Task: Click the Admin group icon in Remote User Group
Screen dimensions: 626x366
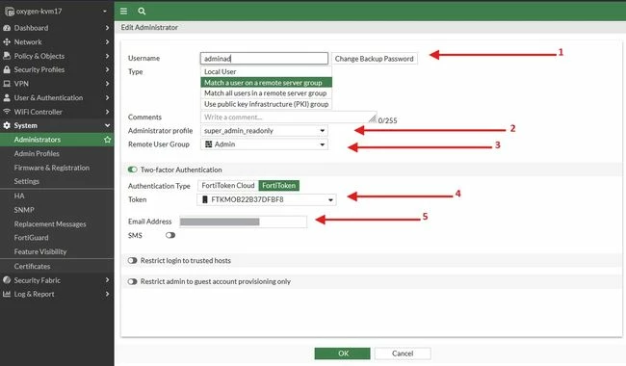Action: [208, 144]
